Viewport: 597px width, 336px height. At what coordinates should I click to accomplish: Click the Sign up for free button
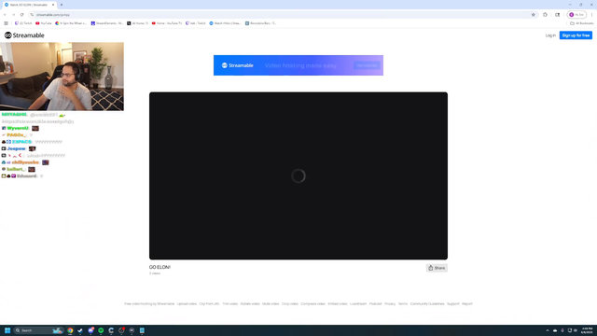(576, 35)
